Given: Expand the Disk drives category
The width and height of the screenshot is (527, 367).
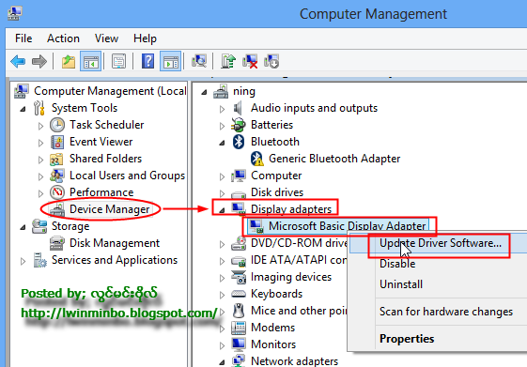Looking at the screenshot, I should (x=222, y=193).
